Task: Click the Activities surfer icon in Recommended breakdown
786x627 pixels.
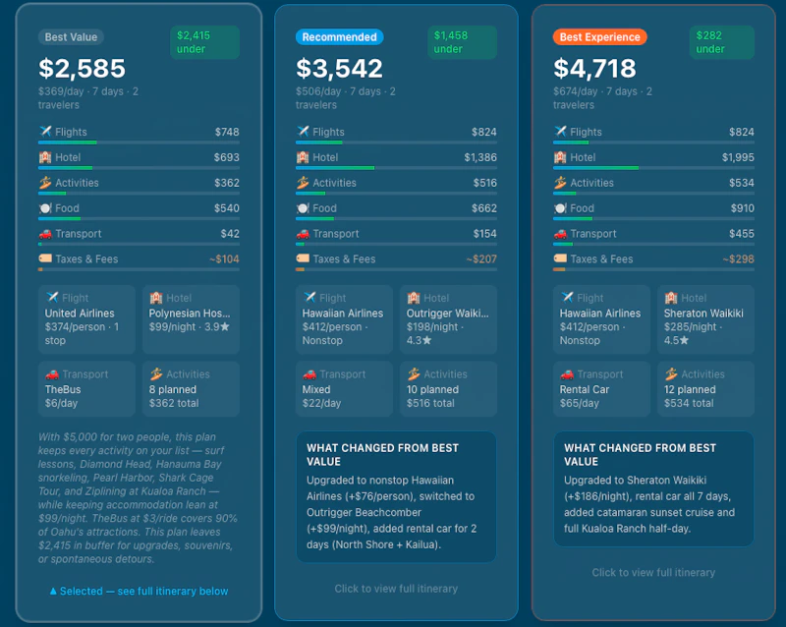Action: [303, 183]
